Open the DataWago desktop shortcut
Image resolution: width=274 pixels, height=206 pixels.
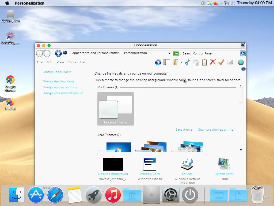click(10, 38)
